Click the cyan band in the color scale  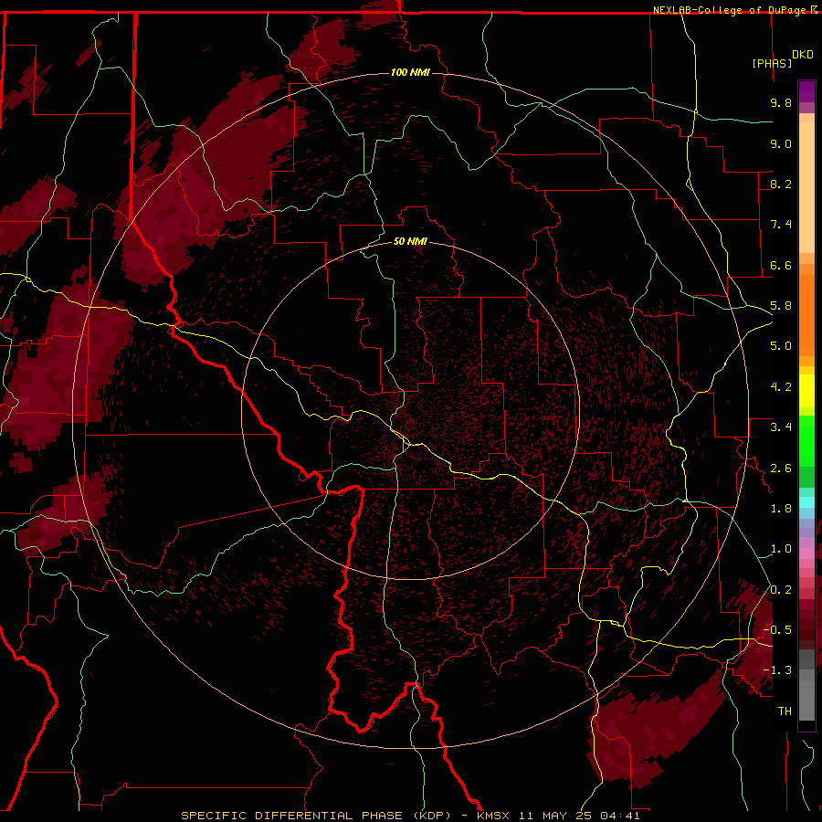tap(806, 502)
